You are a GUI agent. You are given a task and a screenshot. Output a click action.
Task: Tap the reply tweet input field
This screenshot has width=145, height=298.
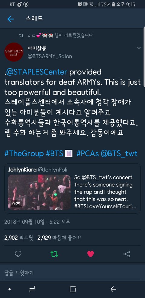click(x=72, y=273)
